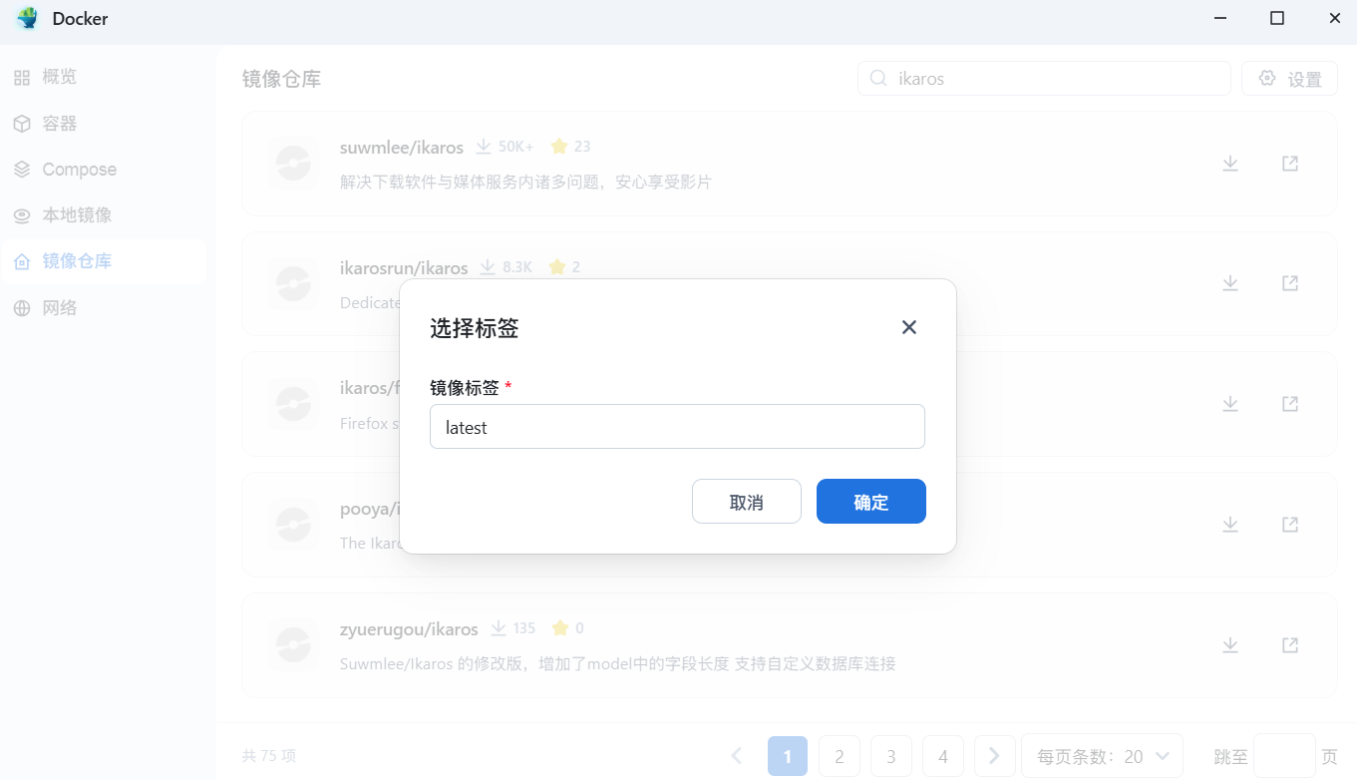Click the suwmlee/ikaros description text
The width and height of the screenshot is (1357, 781).
(525, 183)
